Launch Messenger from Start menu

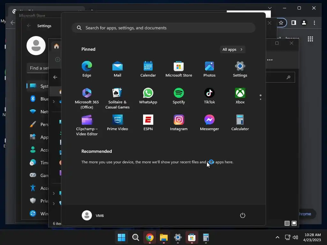(x=209, y=123)
